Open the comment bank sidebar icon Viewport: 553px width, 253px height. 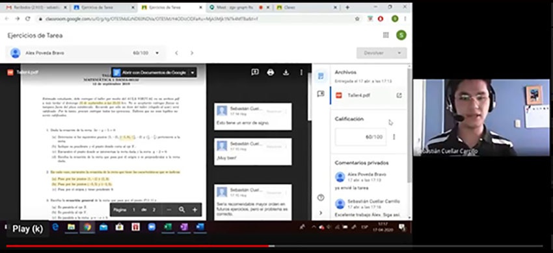[x=321, y=94]
